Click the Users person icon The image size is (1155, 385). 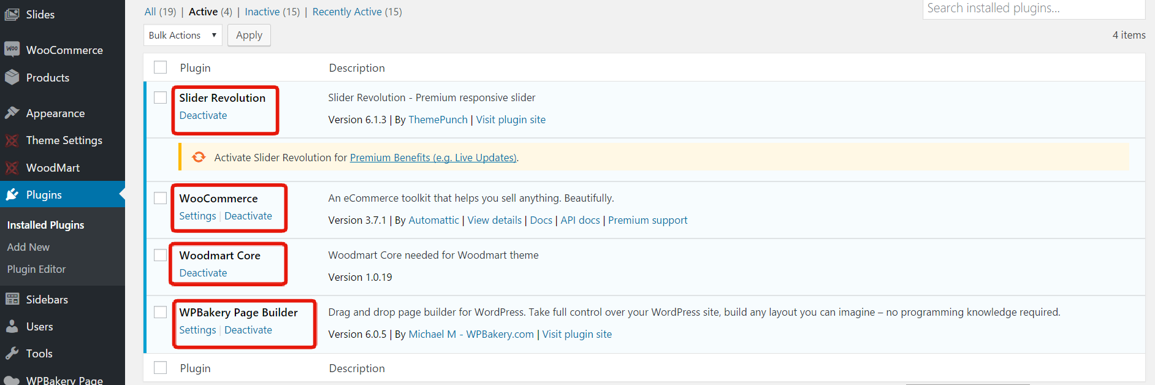click(12, 326)
